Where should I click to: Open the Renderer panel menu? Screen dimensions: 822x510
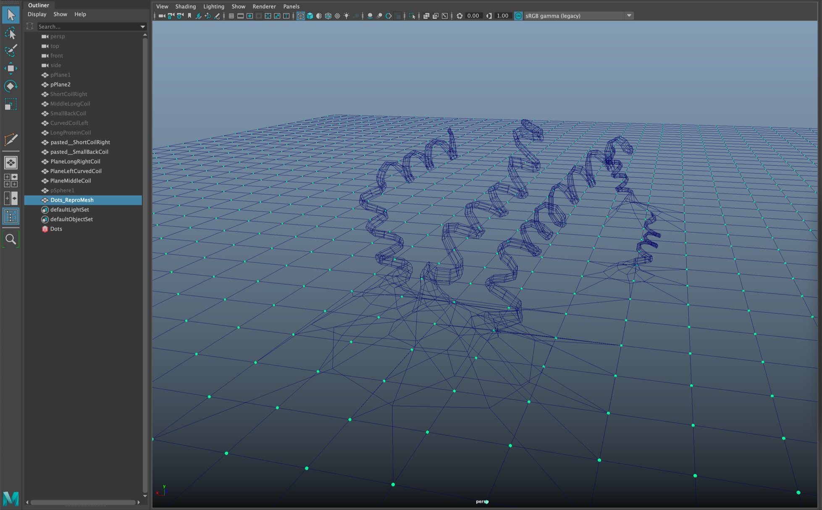(x=264, y=6)
